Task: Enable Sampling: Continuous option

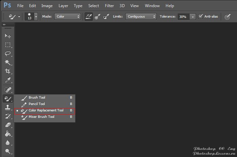Action: 89,16
